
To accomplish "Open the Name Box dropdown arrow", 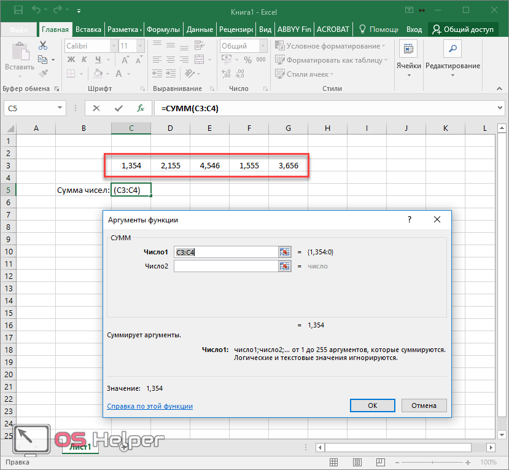I will click(60, 108).
